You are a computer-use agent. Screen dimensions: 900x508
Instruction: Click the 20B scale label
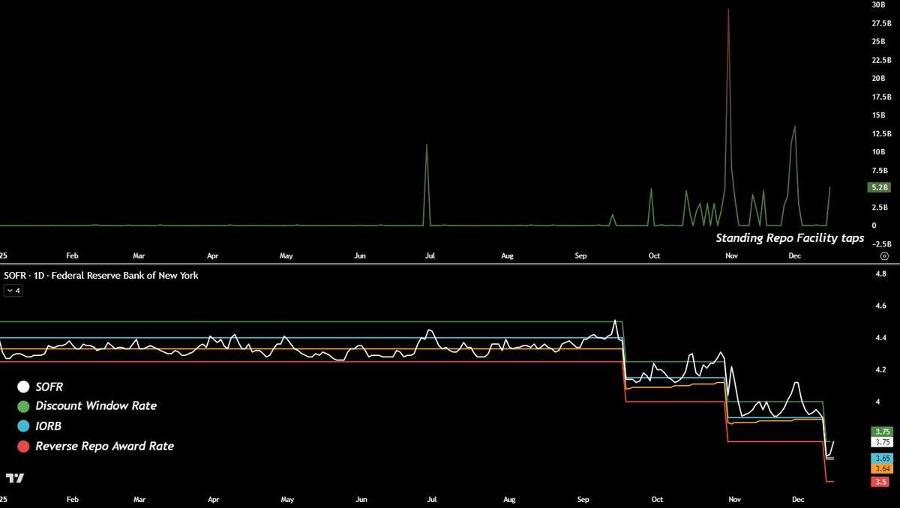click(x=879, y=78)
